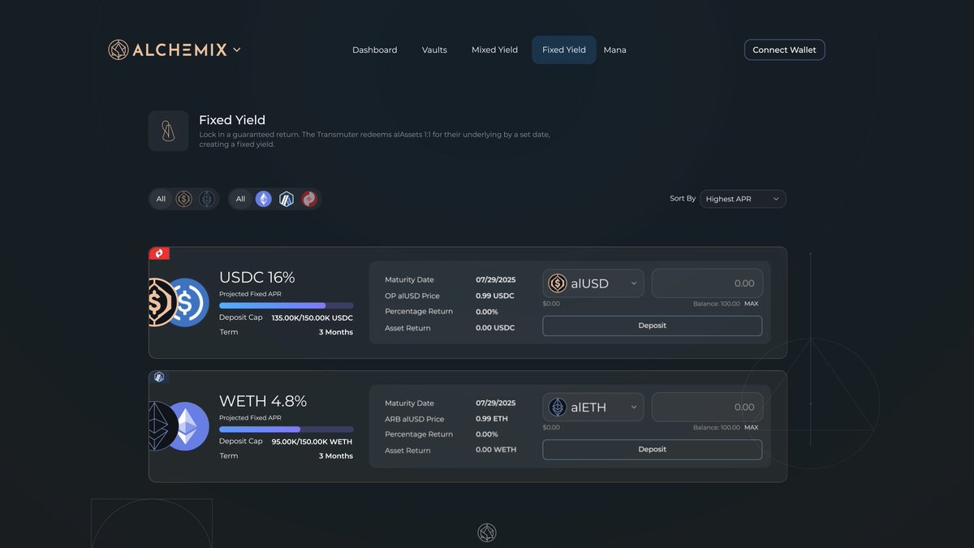
Task: Click MAX in the WETH card
Action: coord(752,427)
